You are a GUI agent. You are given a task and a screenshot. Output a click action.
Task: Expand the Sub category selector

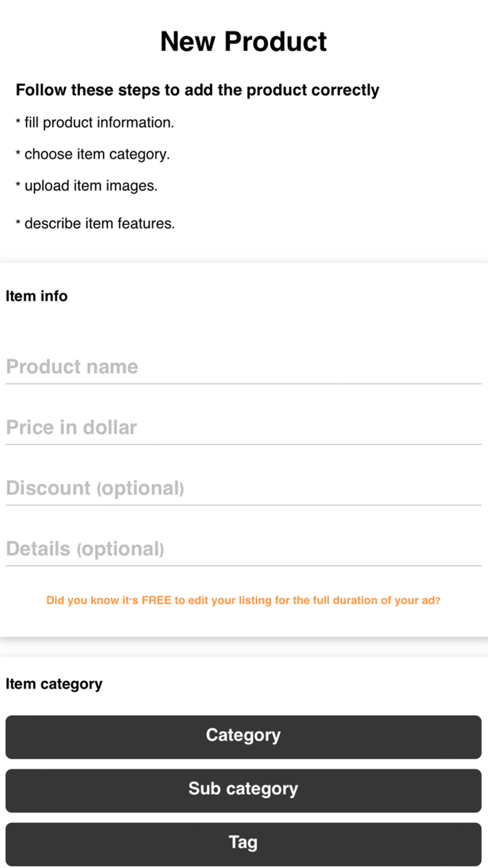(243, 790)
